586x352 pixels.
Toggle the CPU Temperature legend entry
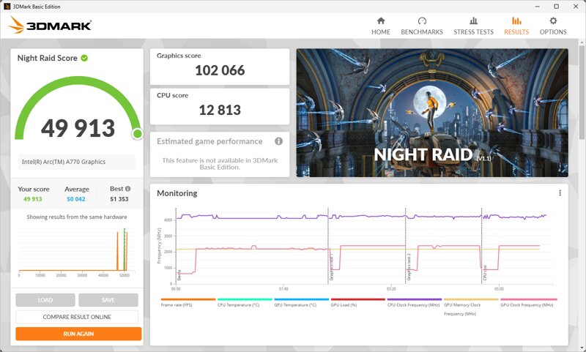pos(245,302)
